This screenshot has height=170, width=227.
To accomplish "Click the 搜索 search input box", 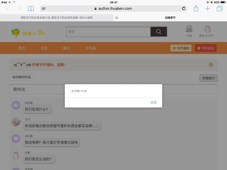I will click(109, 32).
